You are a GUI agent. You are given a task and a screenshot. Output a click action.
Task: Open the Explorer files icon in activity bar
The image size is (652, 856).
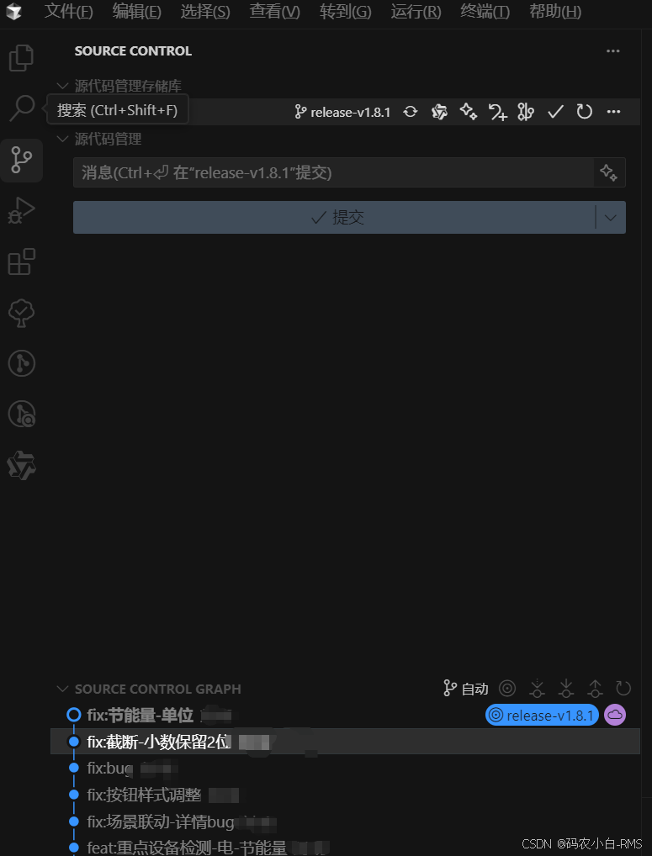click(x=21, y=58)
